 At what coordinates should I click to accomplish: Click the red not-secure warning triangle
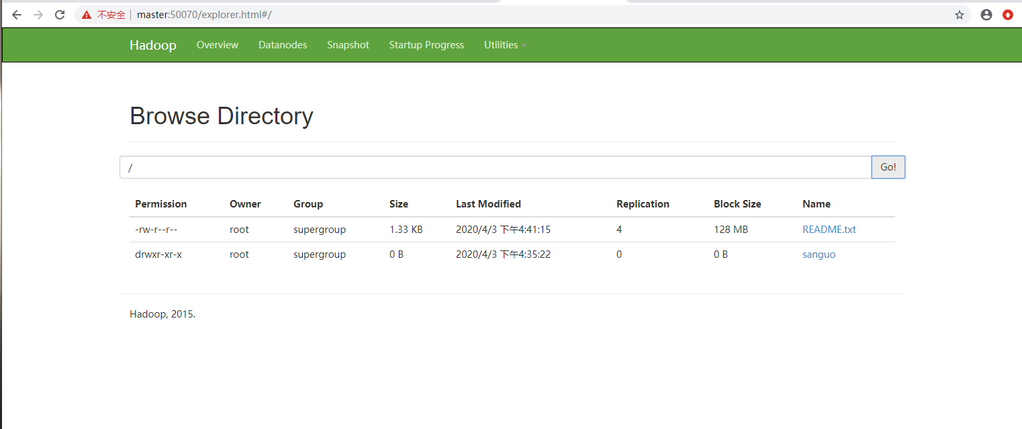click(x=87, y=15)
